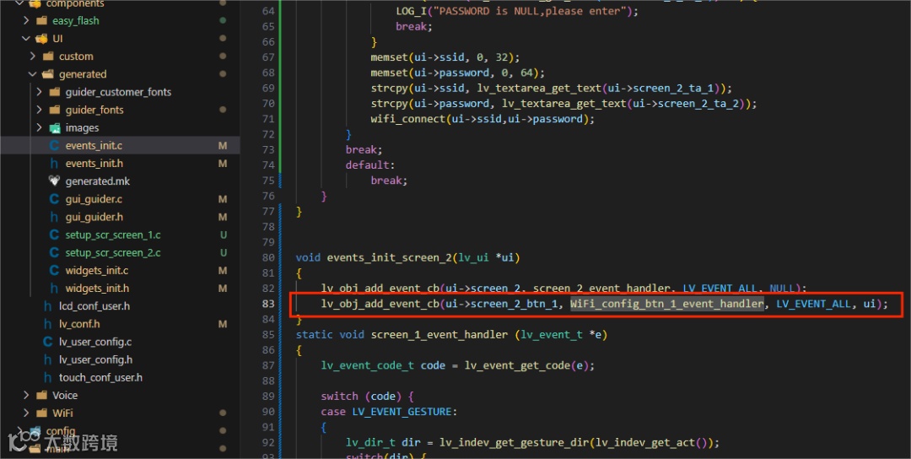Open lv_user_config.c file

click(95, 342)
